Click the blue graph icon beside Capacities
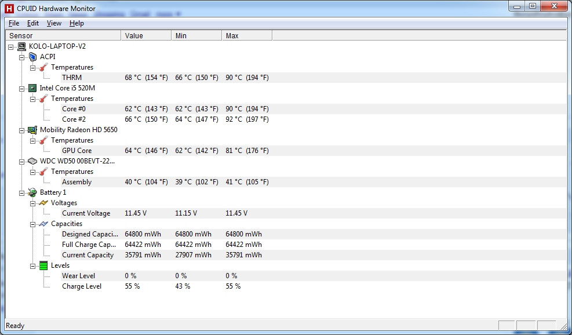The width and height of the screenshot is (572, 335). [x=43, y=224]
